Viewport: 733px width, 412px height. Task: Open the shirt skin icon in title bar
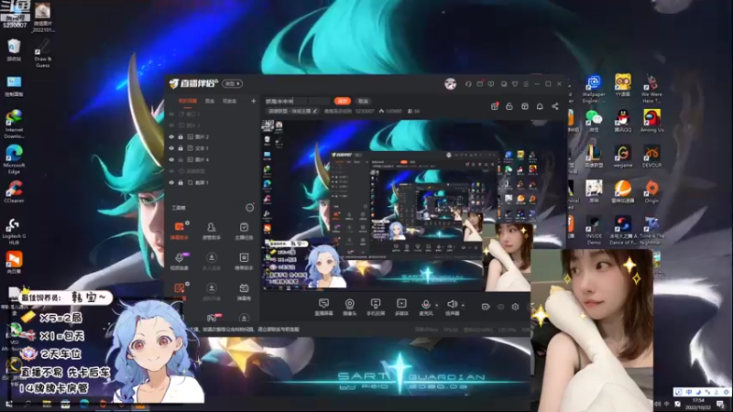[x=515, y=84]
